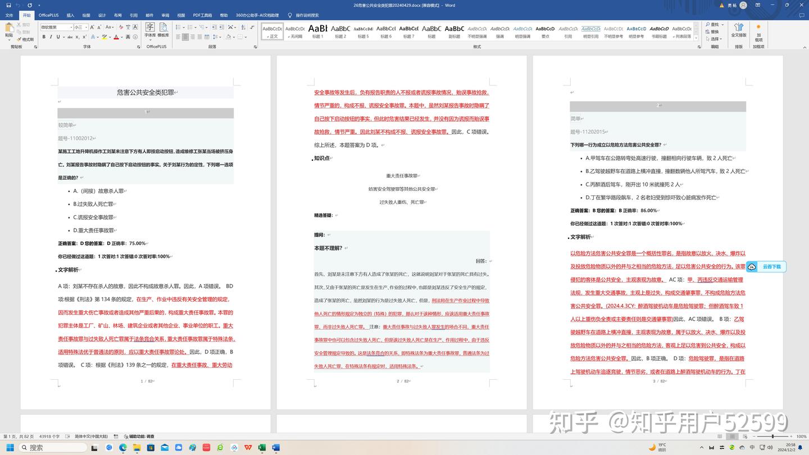The height and width of the screenshot is (455, 809).
Task: Toggle Superscript formatting
Action: point(85,37)
